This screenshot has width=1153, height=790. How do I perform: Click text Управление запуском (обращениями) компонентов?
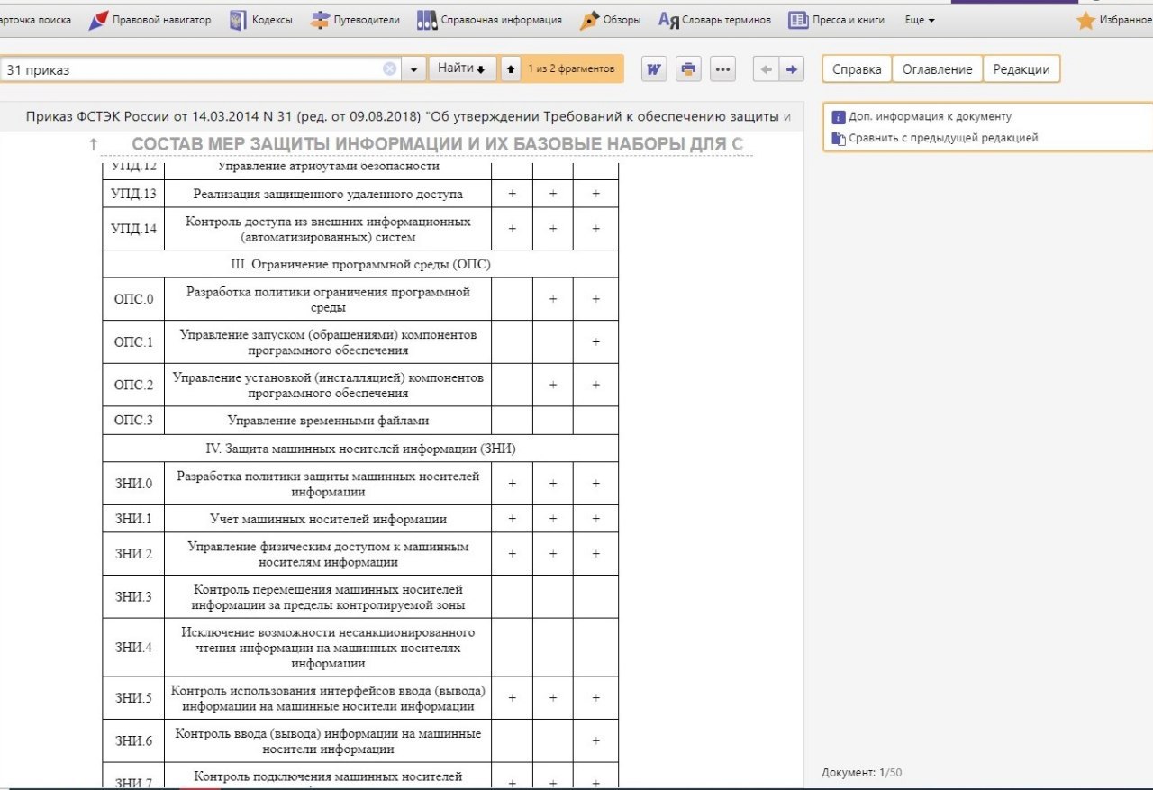coord(328,342)
